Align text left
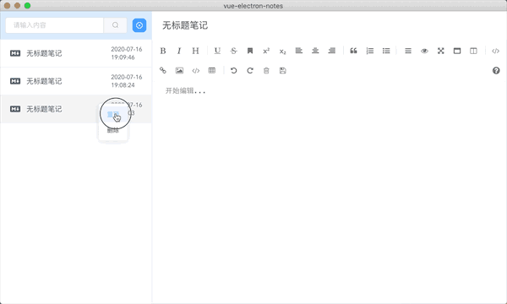 pos(299,51)
